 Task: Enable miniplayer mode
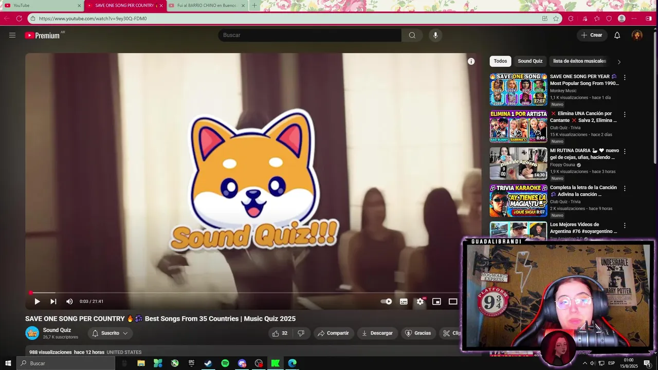[x=436, y=302]
